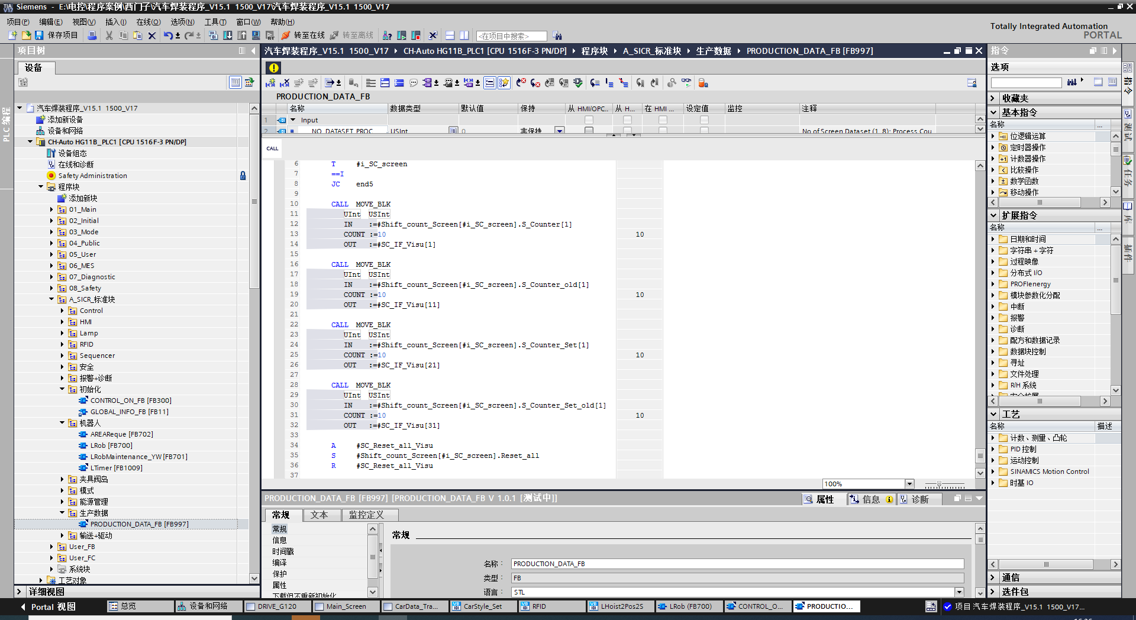
Task: Open the 在线(O) menu
Action: pos(148,22)
